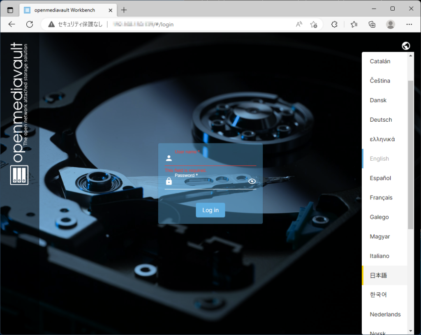This screenshot has width=421, height=335.
Task: Open the read aloud icon in address bar
Action: 299,24
